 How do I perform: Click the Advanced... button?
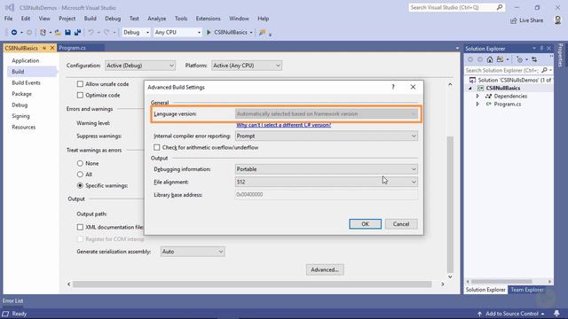pyautogui.click(x=325, y=269)
